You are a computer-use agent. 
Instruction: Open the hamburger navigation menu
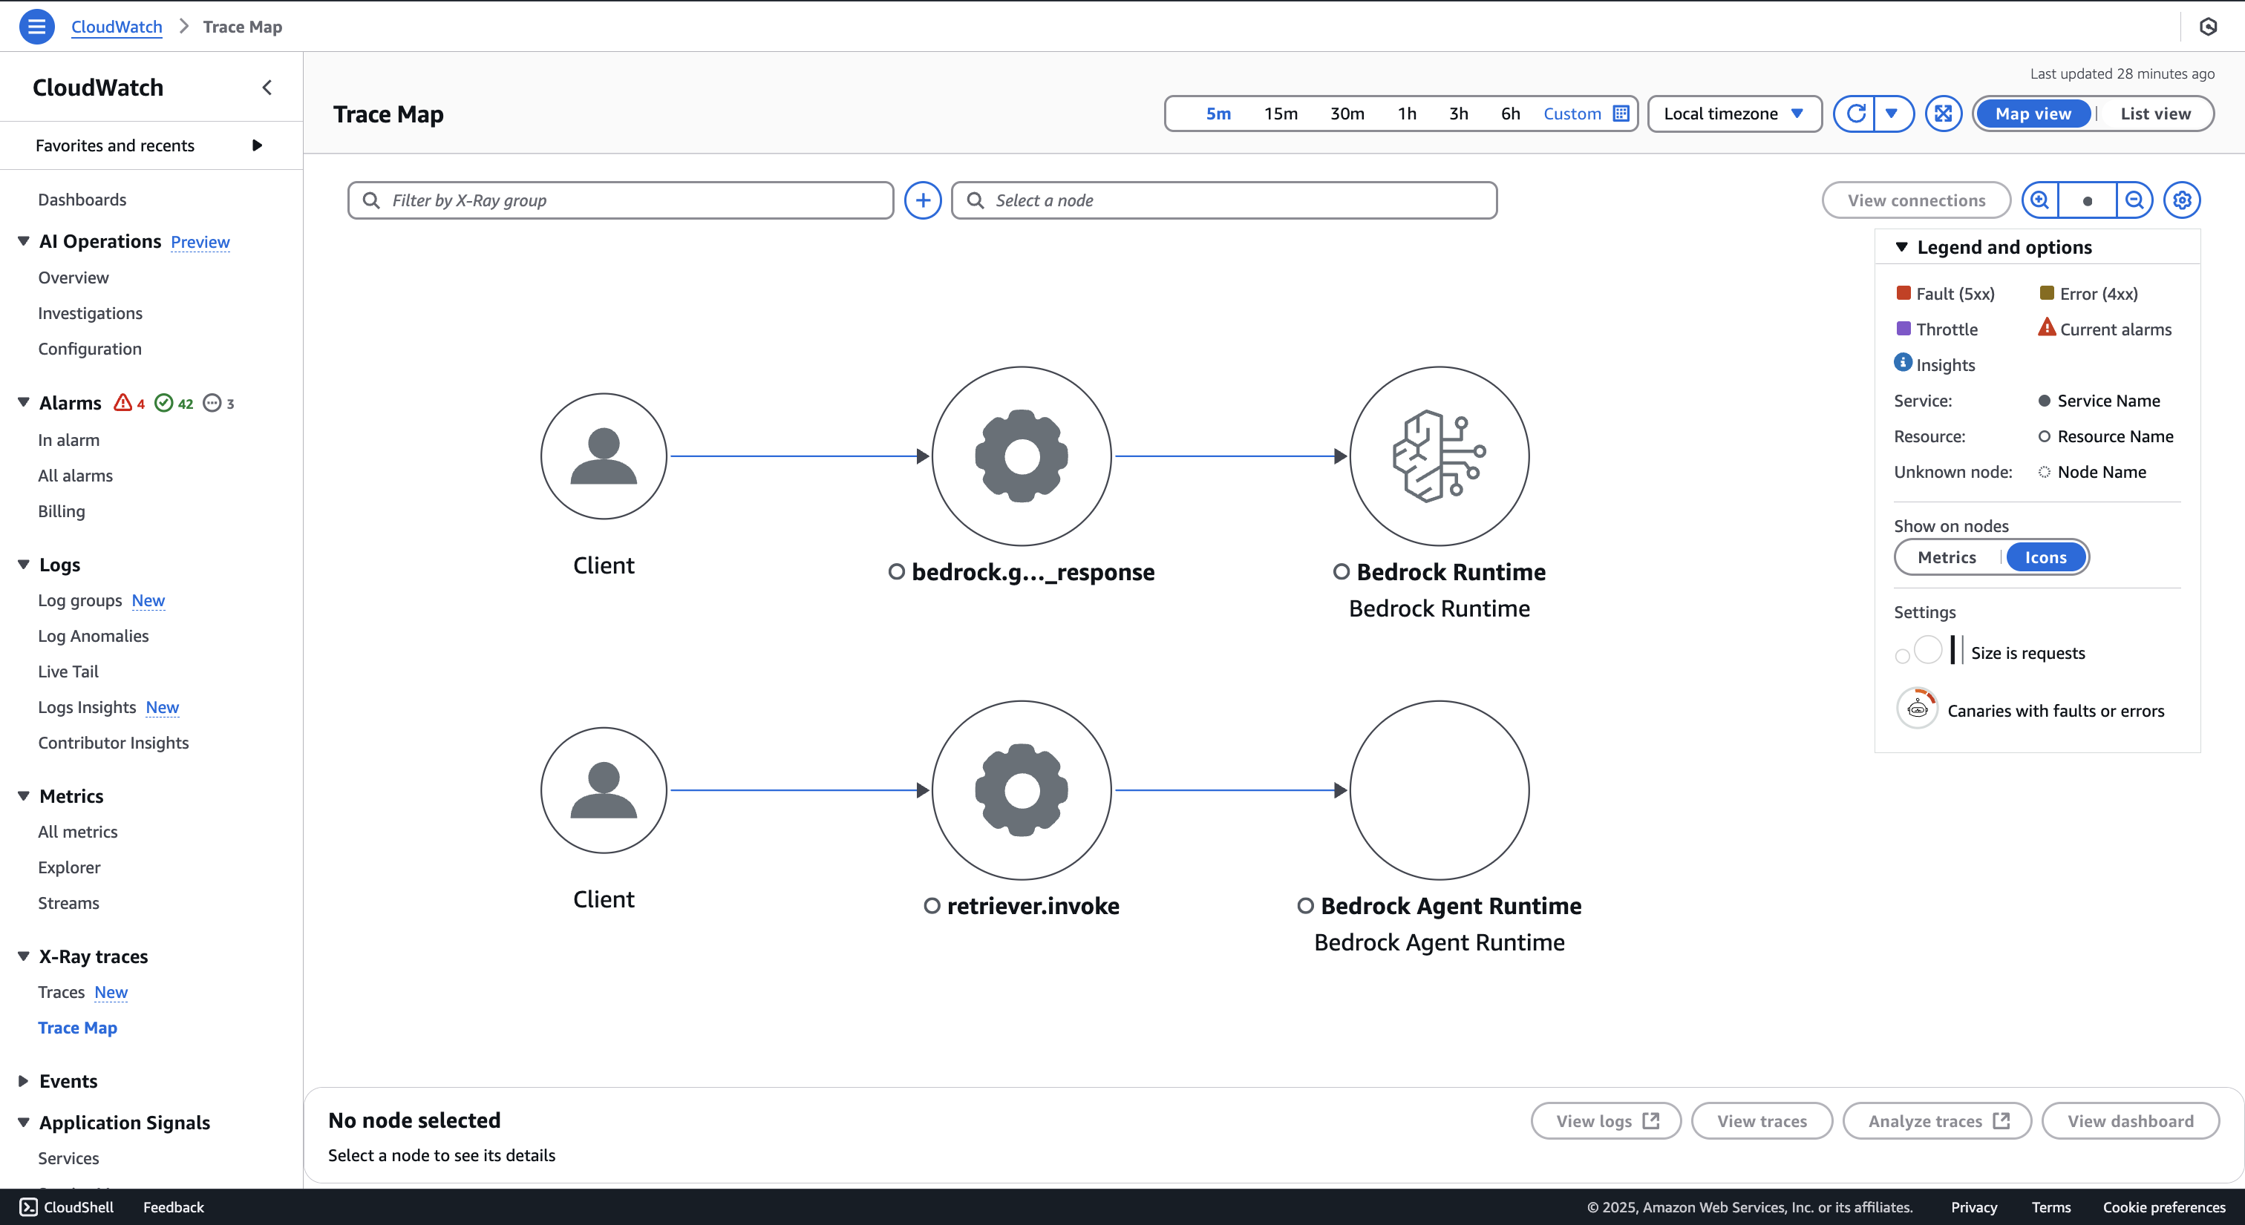[36, 26]
